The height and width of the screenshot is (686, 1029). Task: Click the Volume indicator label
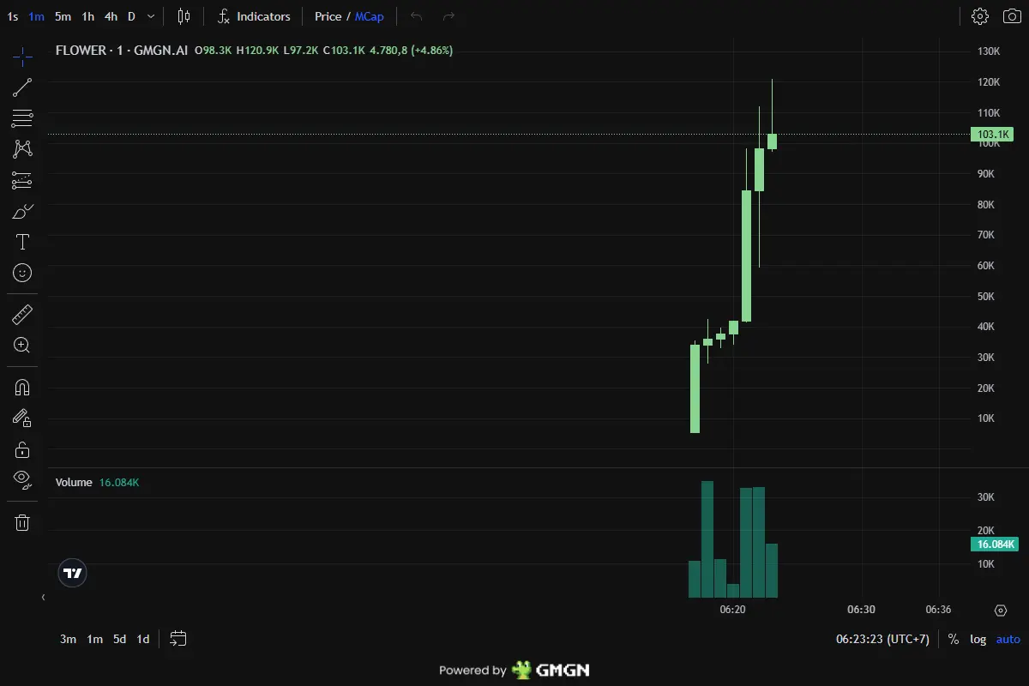74,483
